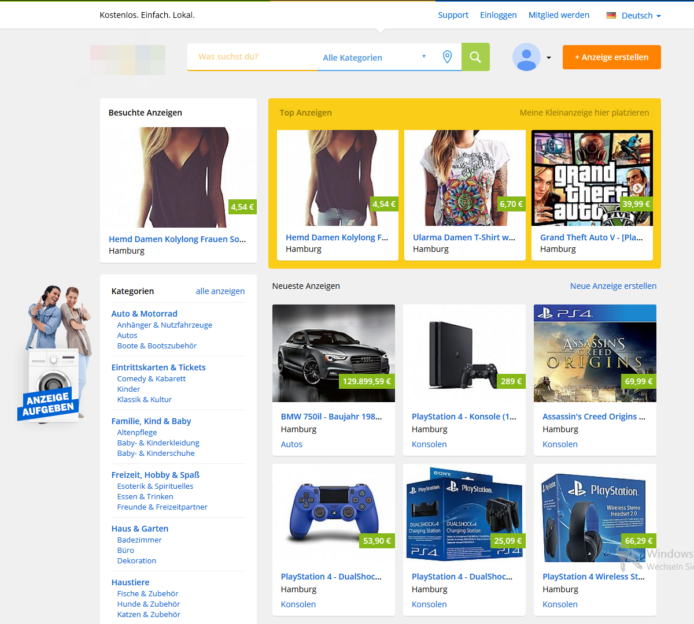
Task: Select Einloggen in the top navigation
Action: click(498, 15)
